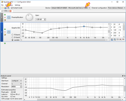Click the Preamplification gain dial
This screenshot has height=101, width=126.
tap(29, 17)
